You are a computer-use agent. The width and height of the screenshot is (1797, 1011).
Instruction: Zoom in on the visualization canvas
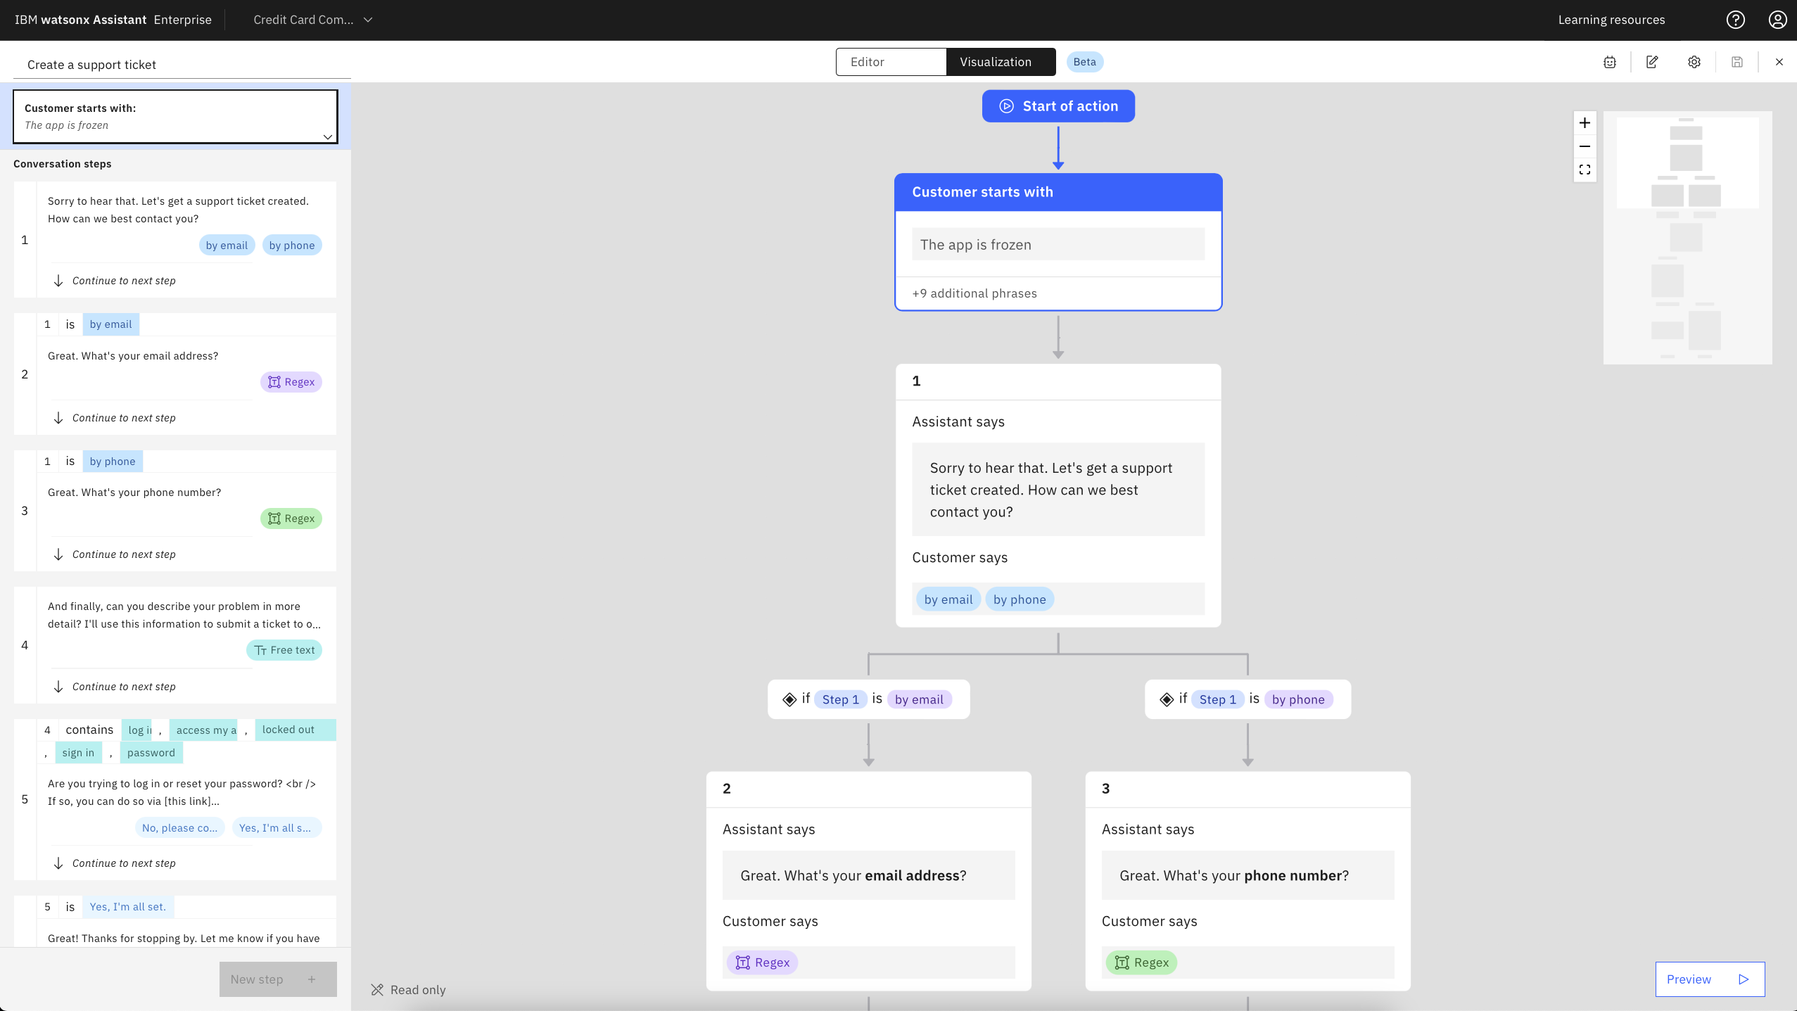point(1586,122)
